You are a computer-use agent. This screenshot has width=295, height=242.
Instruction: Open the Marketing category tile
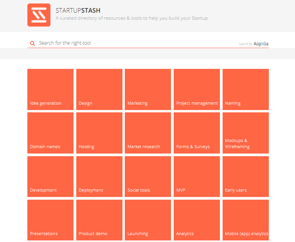(148, 89)
